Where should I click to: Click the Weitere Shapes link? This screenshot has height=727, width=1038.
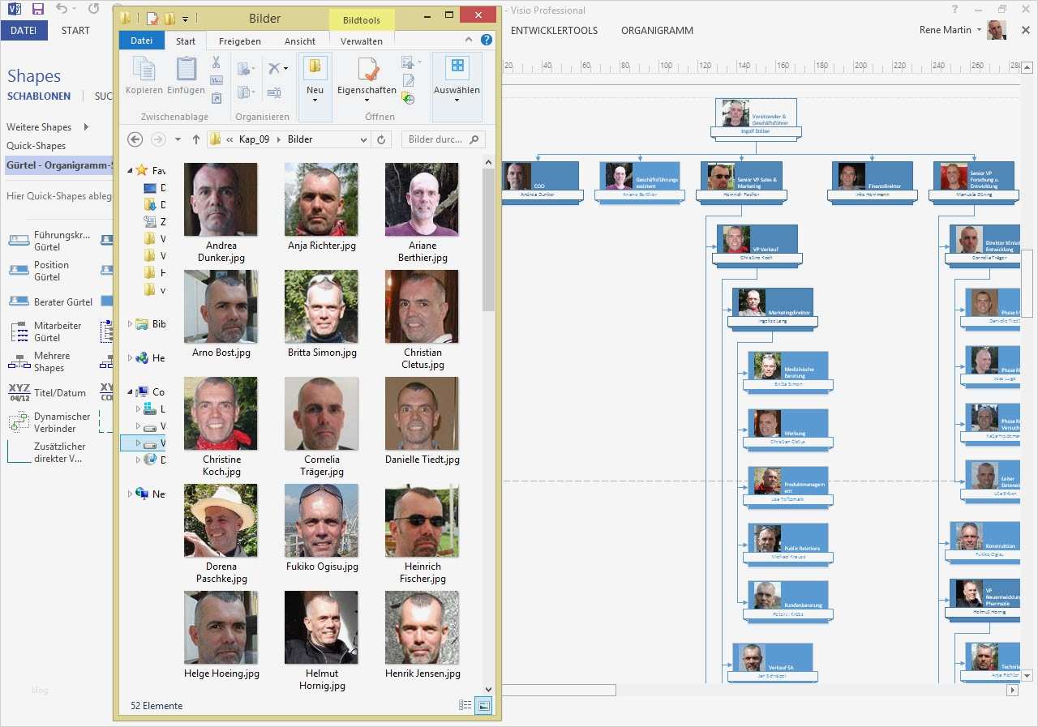point(38,126)
